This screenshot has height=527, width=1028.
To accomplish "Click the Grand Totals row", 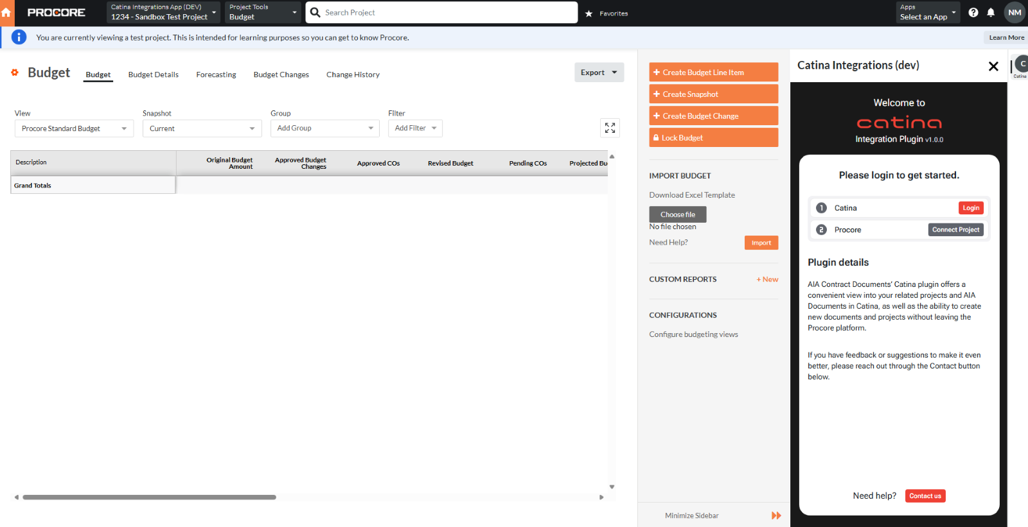I will click(x=309, y=186).
